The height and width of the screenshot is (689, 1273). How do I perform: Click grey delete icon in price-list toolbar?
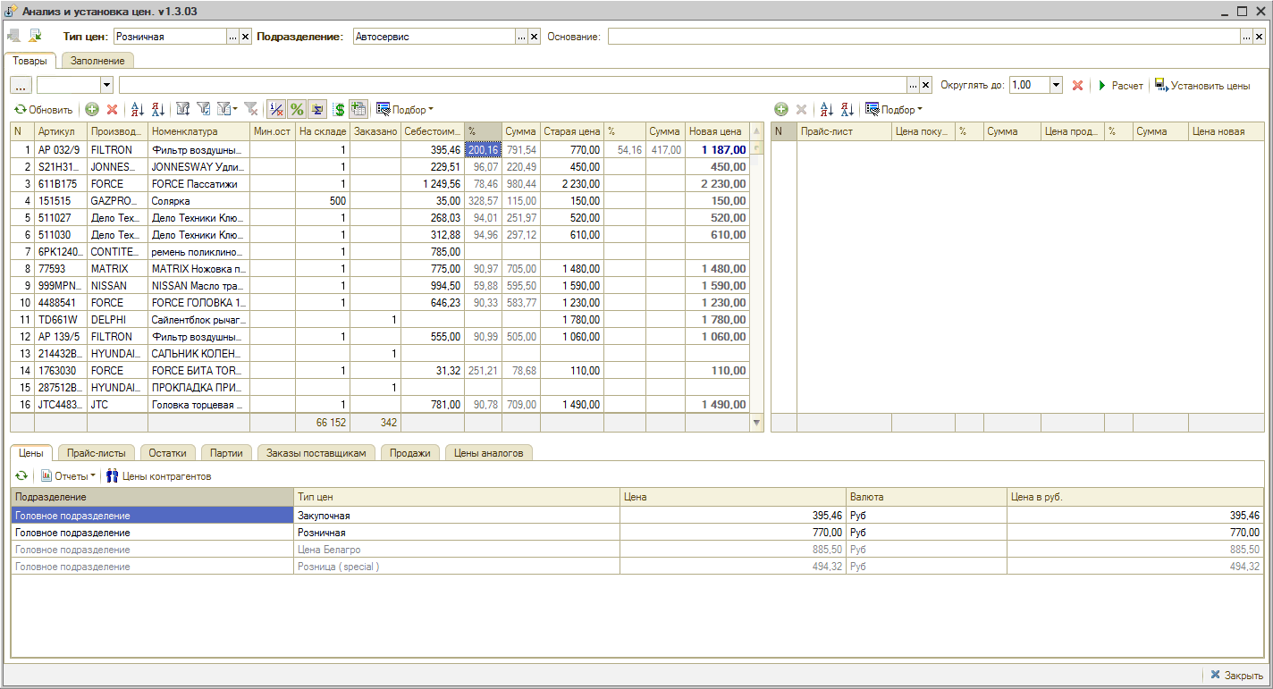coord(801,110)
